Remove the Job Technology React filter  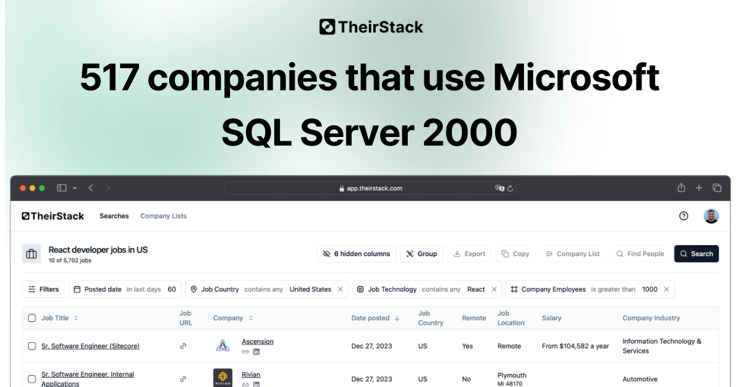pos(494,289)
